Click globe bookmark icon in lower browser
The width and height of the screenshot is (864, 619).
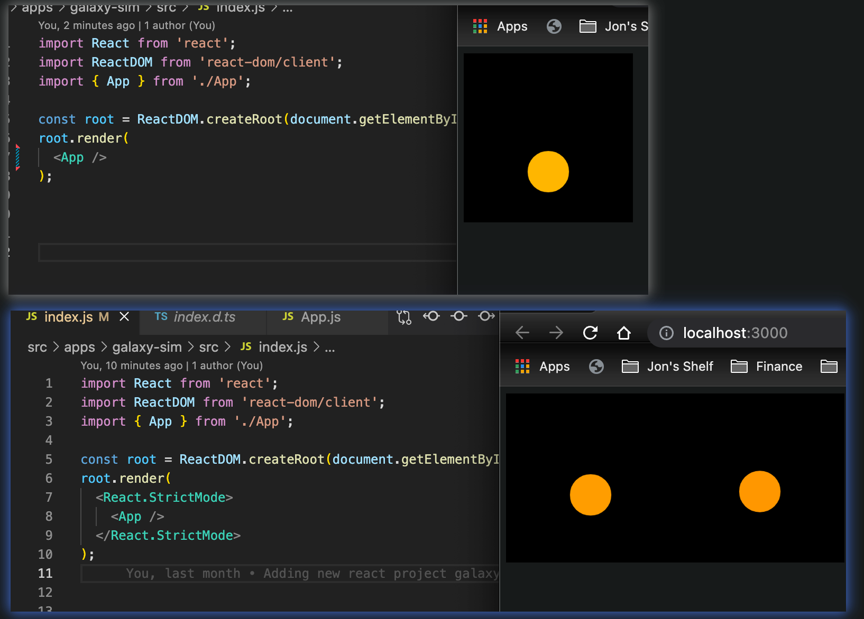(x=596, y=367)
